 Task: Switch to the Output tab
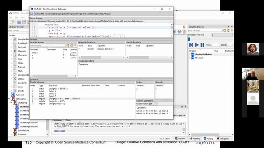[68, 120]
